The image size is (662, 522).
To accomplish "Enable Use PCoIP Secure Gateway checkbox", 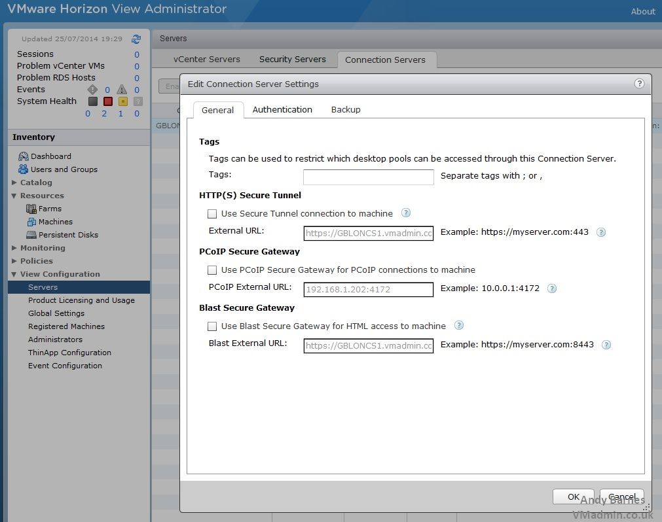I will [212, 270].
